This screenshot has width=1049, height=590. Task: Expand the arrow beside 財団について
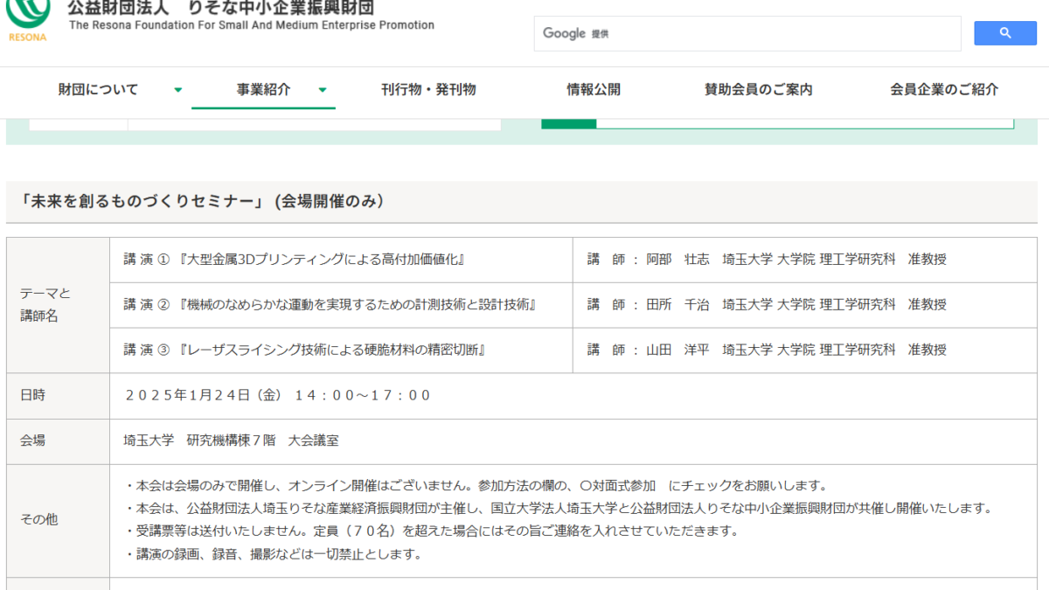point(178,90)
